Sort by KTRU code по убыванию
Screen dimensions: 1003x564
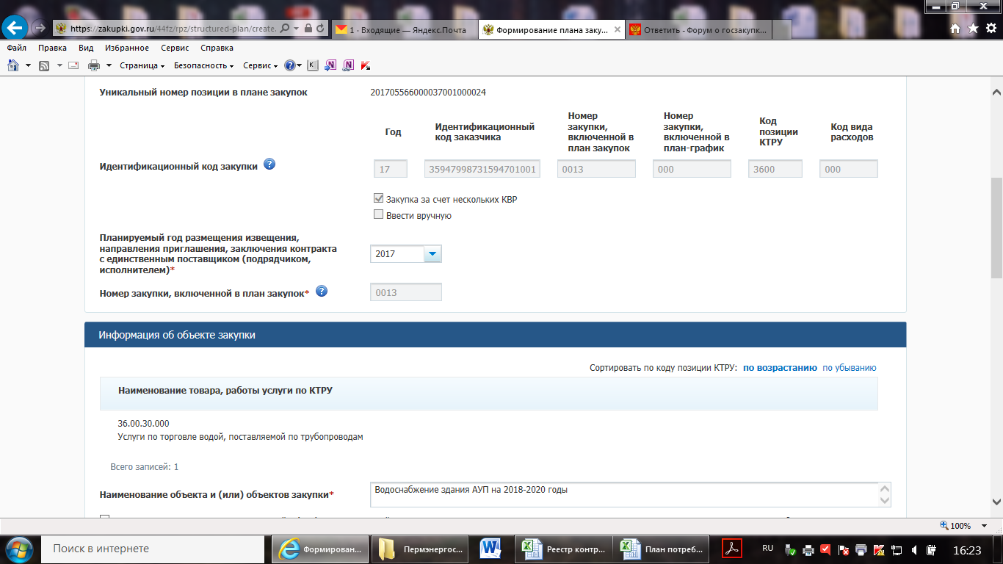[849, 368]
